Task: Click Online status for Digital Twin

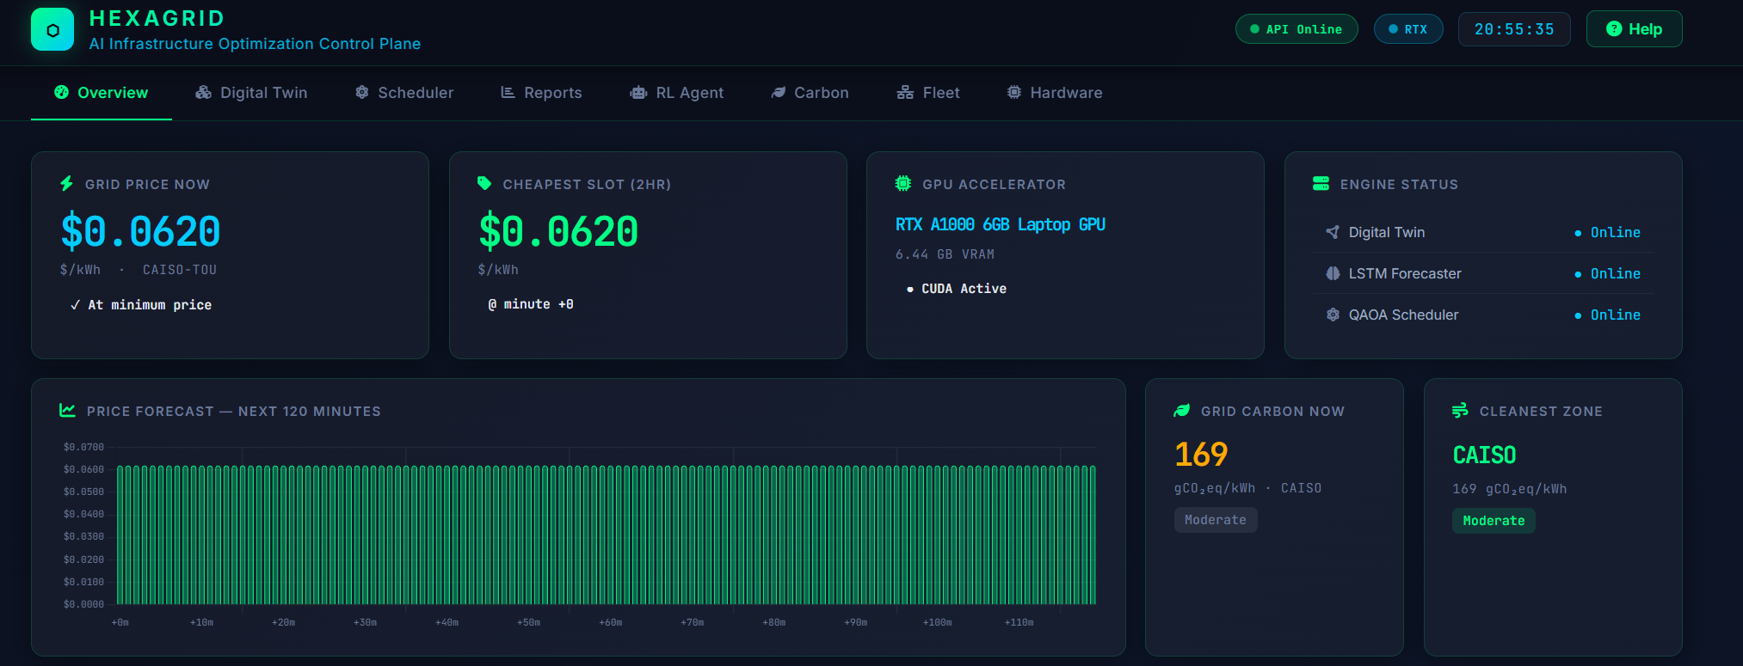Action: pyautogui.click(x=1608, y=232)
